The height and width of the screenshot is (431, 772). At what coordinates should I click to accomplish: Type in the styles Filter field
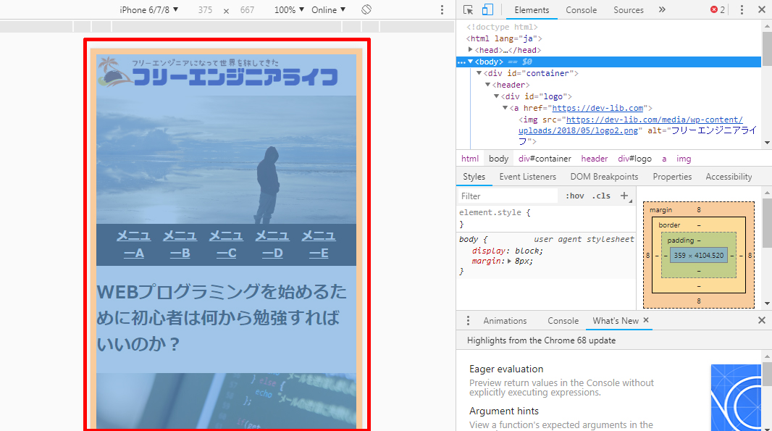[507, 196]
